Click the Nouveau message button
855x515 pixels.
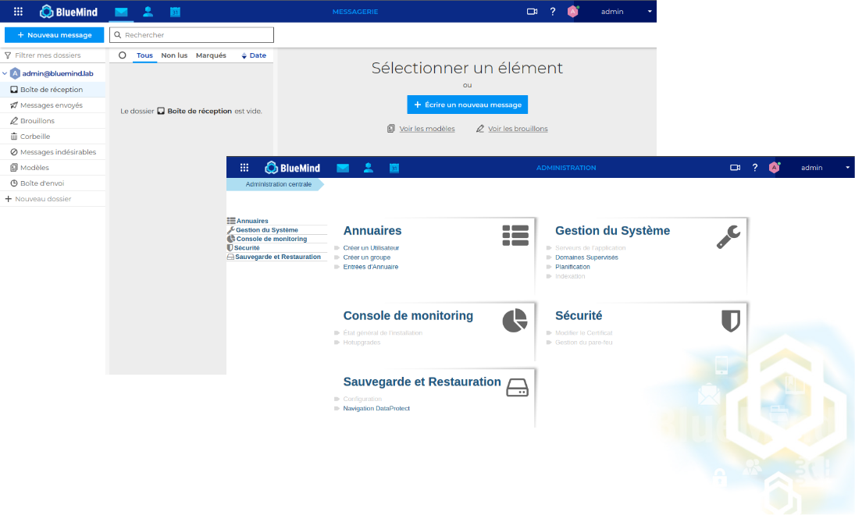[x=54, y=35]
